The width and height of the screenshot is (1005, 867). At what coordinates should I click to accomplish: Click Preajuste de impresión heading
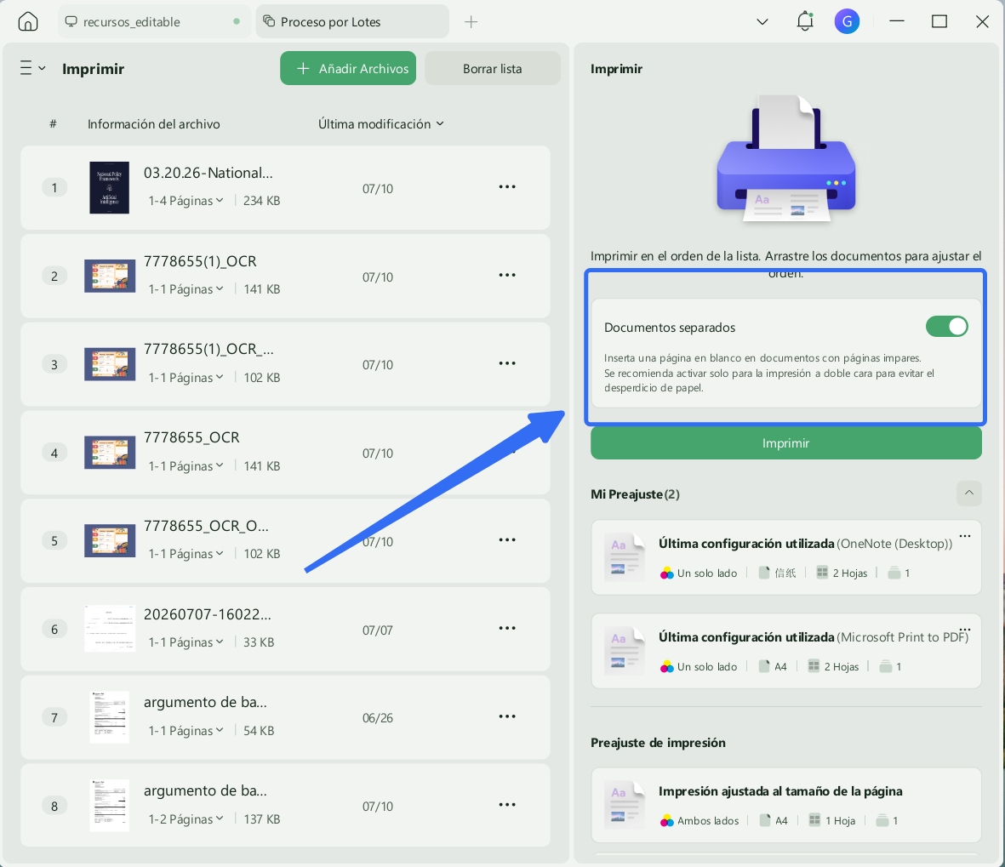(659, 743)
